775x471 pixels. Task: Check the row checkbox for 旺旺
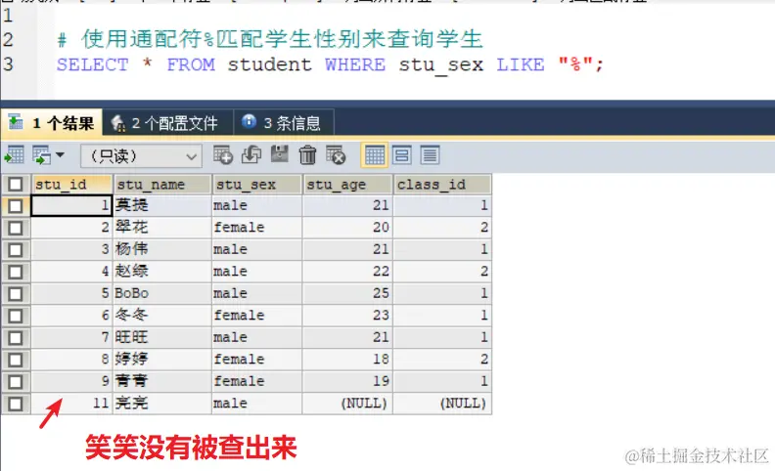coord(16,338)
